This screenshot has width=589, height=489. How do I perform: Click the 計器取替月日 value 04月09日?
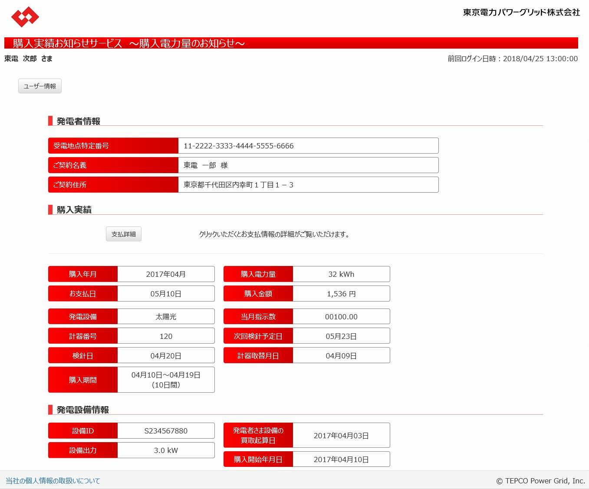[341, 356]
